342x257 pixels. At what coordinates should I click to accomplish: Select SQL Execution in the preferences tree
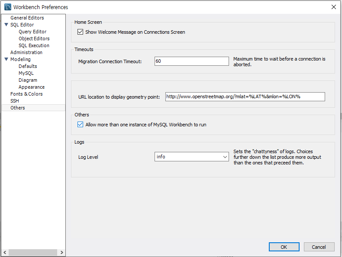[x=34, y=45]
